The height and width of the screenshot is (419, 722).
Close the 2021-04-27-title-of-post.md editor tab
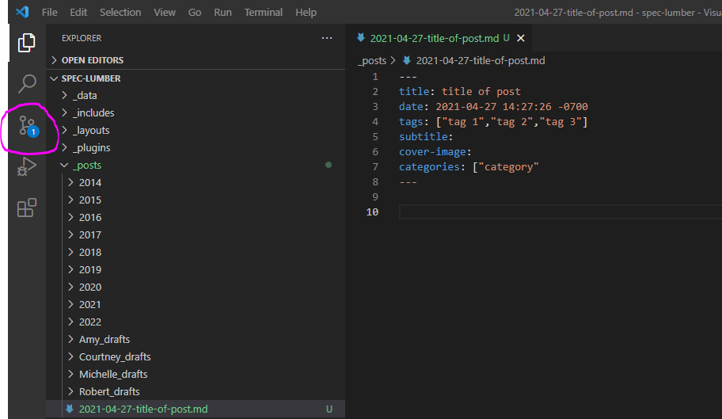tap(520, 38)
